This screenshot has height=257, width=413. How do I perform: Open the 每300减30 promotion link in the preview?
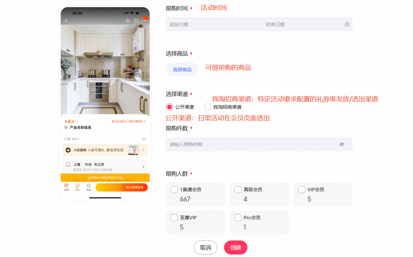pos(129,121)
